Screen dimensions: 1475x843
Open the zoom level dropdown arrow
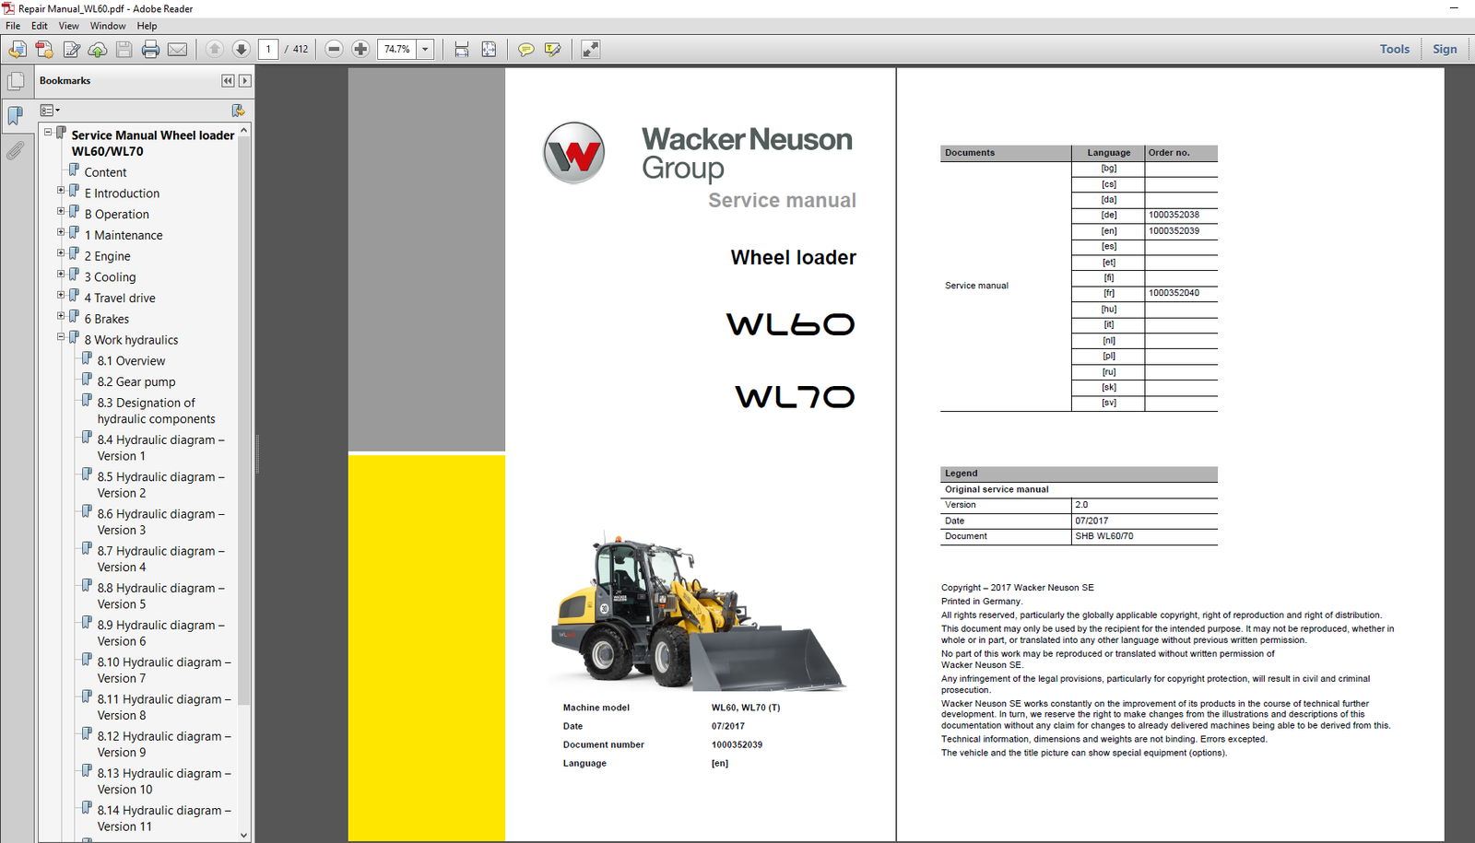point(425,49)
